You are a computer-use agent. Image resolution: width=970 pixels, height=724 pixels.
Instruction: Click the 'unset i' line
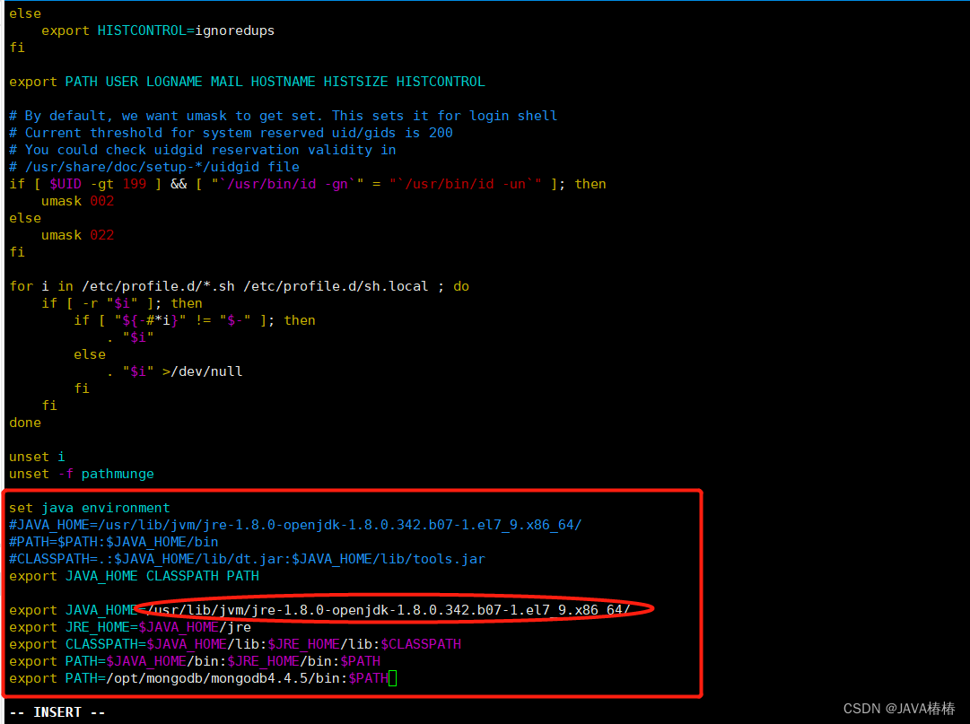[34, 456]
